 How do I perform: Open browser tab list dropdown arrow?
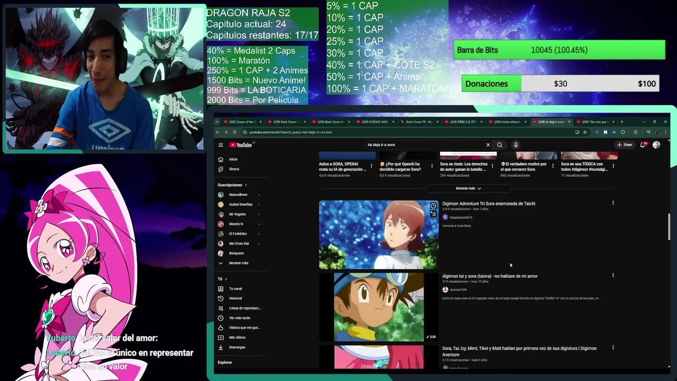(x=217, y=122)
